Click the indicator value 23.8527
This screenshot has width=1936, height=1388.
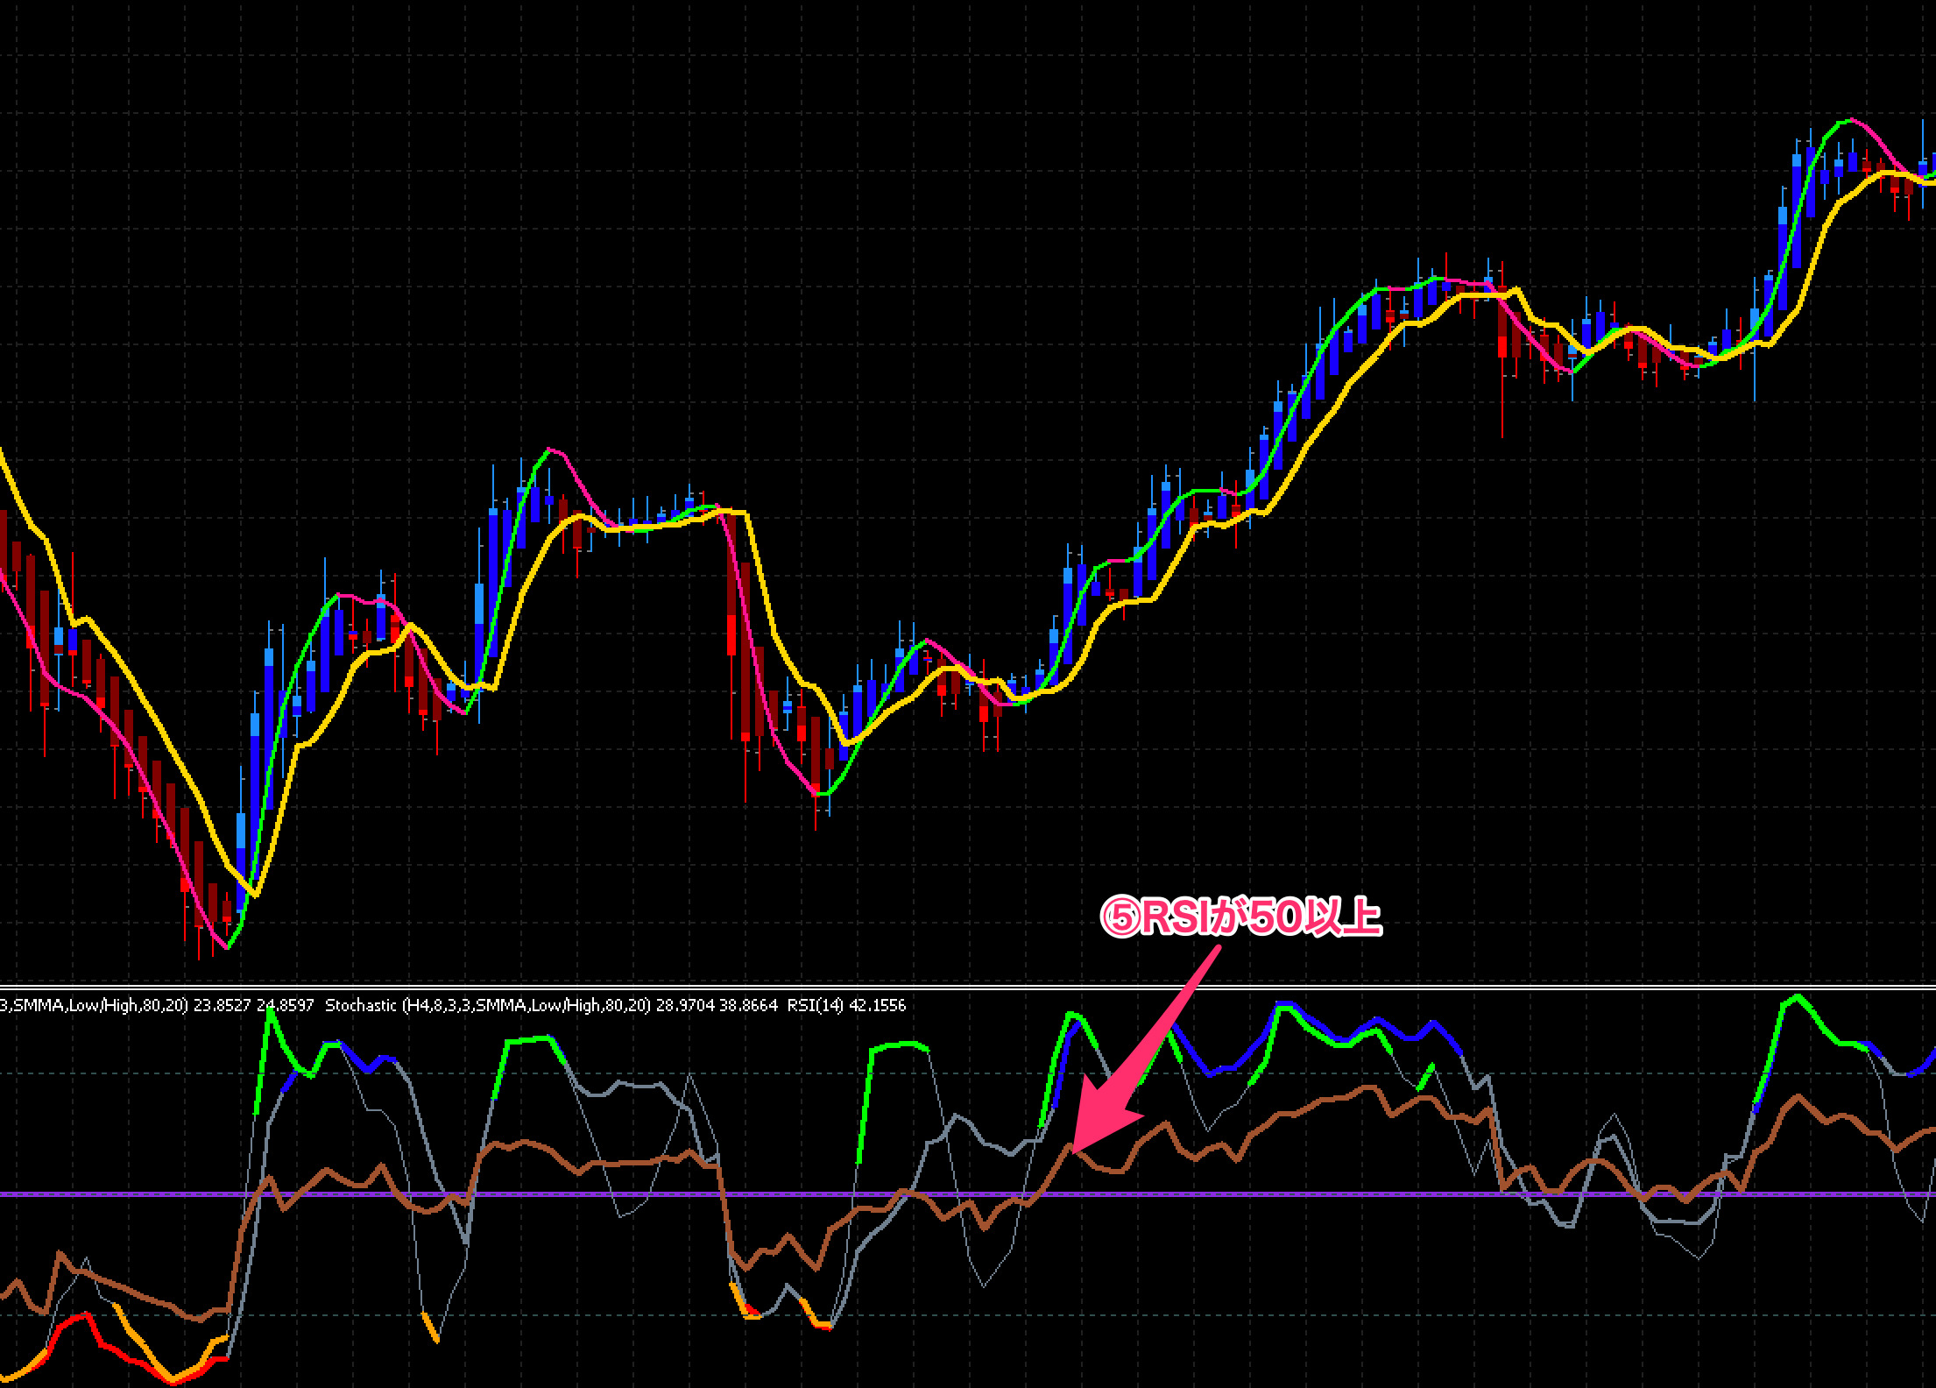point(223,1005)
